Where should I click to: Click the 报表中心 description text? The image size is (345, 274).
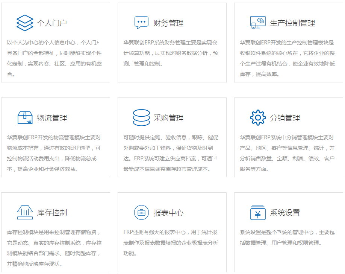(x=171, y=243)
